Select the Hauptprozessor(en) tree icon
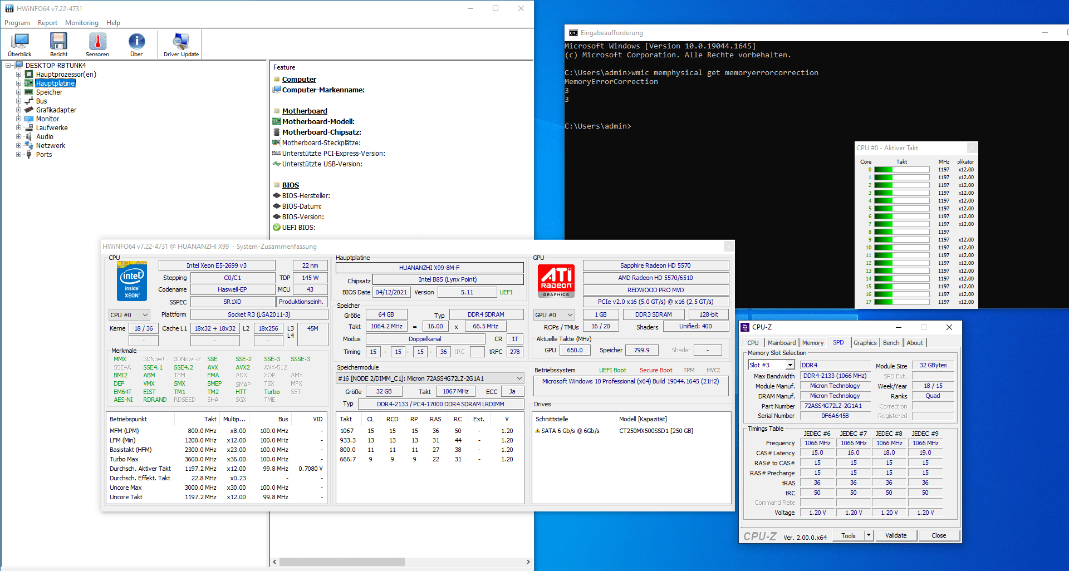1069x571 pixels. coord(29,74)
